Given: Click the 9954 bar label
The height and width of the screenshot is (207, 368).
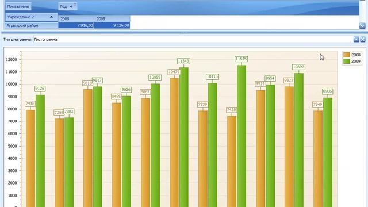Looking at the screenshot, I should (x=270, y=78).
